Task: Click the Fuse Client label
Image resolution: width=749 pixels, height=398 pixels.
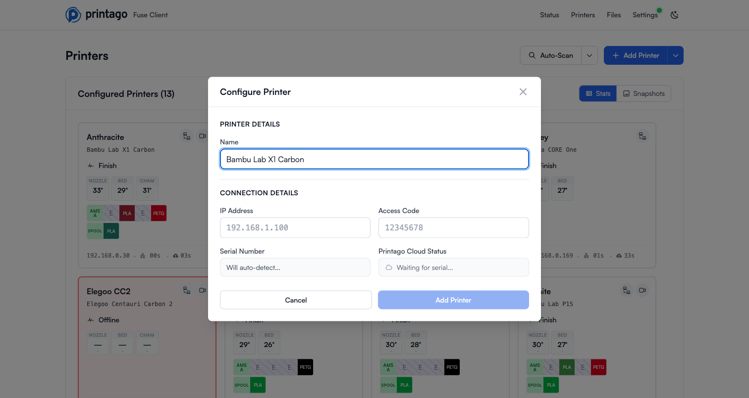Action: tap(151, 15)
